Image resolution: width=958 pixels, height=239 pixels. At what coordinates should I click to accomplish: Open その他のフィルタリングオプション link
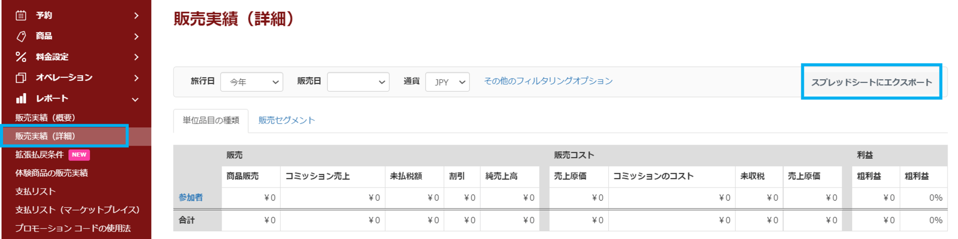[548, 81]
